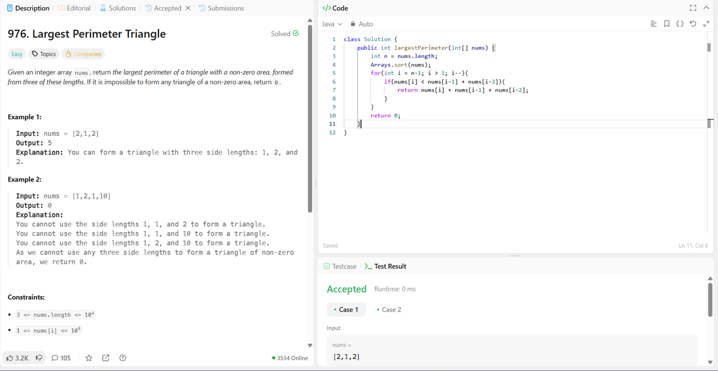Click the code editor vertical scrollbar
The width and height of the screenshot is (718, 371).
[710, 46]
